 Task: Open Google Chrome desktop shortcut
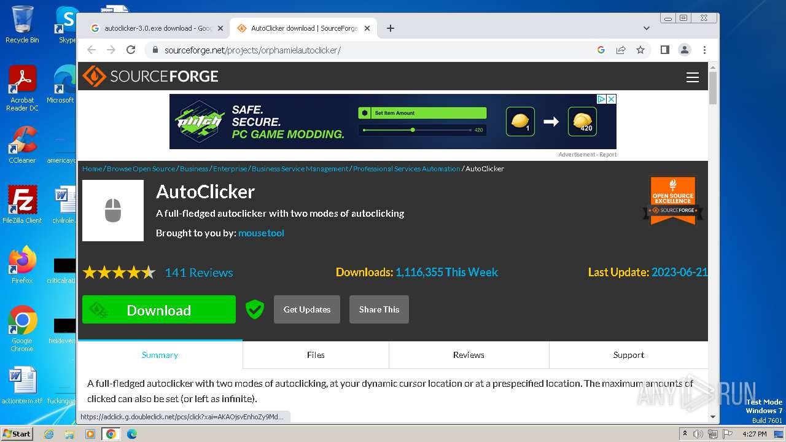(x=22, y=328)
